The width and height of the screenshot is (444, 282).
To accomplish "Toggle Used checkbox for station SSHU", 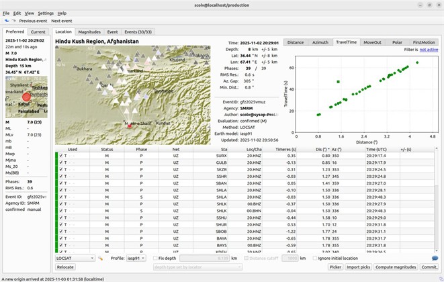I will pos(61,218).
